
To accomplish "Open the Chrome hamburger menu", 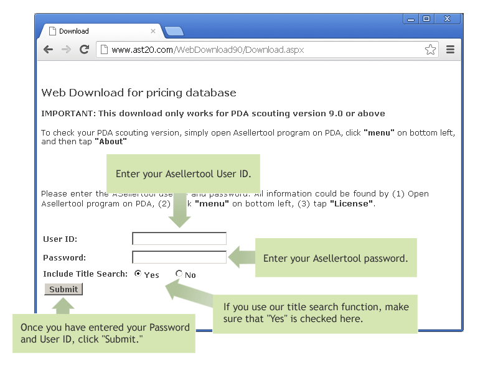I will point(450,50).
